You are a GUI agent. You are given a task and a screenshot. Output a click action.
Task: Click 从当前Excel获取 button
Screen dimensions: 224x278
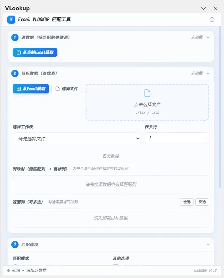tap(35, 52)
